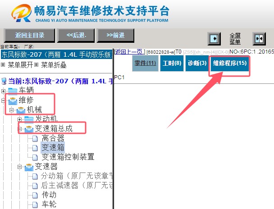Expand the 发动机 tree node
This screenshot has width=274, height=209.
19,120
